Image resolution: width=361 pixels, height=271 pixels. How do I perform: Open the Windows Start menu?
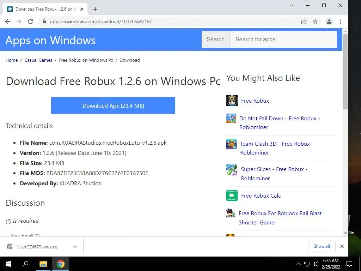click(x=8, y=264)
